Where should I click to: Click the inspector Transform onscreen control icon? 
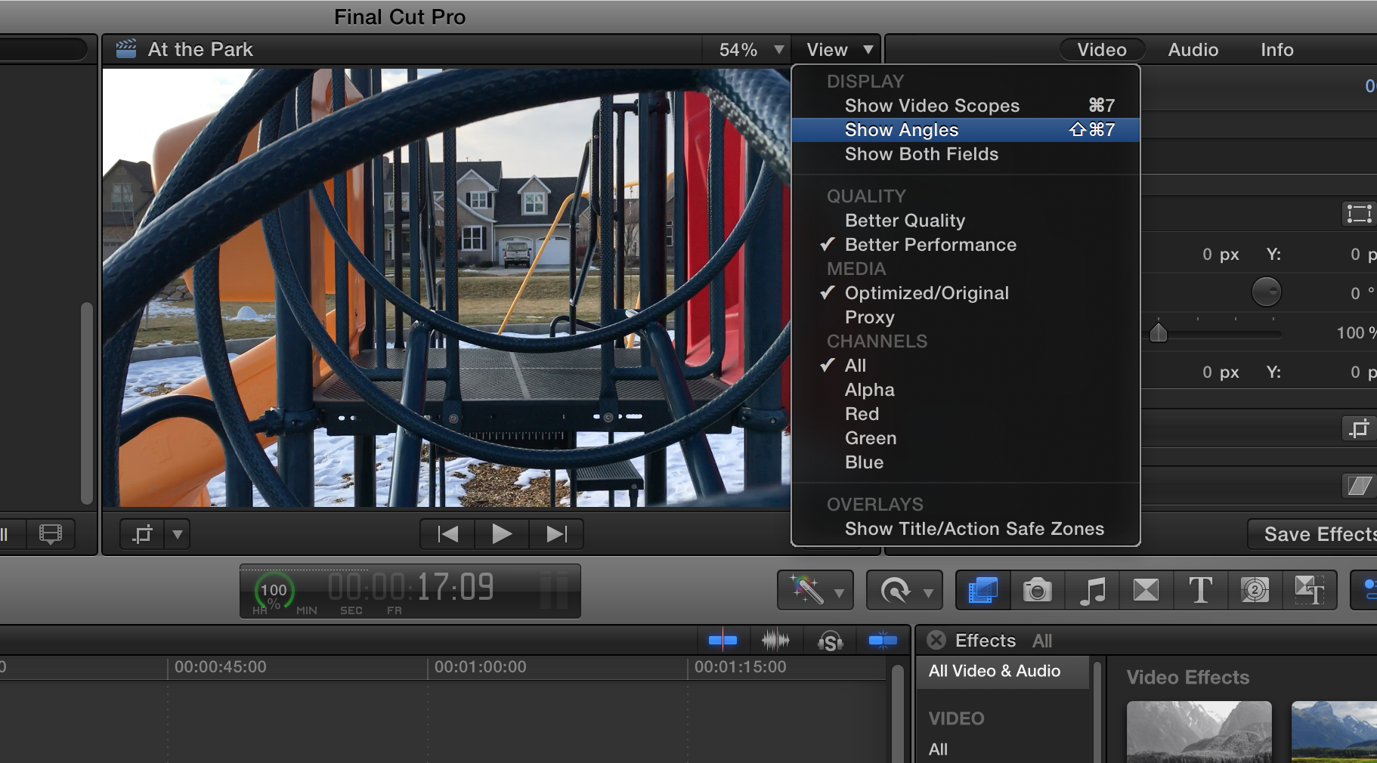(x=1358, y=214)
